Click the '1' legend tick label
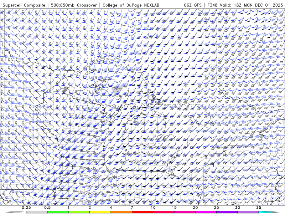The image size is (285, 214). tap(68, 208)
